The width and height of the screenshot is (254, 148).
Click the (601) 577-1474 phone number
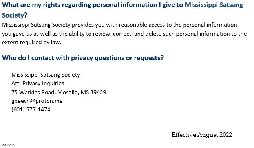coord(31,109)
